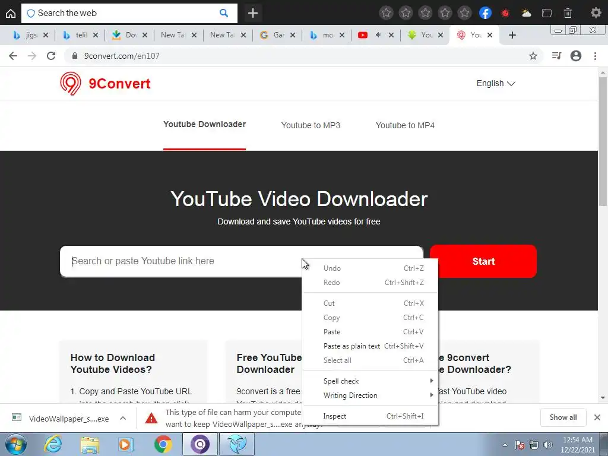Click the action center flag tray icon
This screenshot has height=456, width=608.
[x=519, y=445]
